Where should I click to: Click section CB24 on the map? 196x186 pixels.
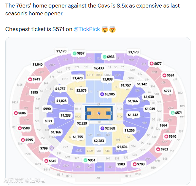90,151
